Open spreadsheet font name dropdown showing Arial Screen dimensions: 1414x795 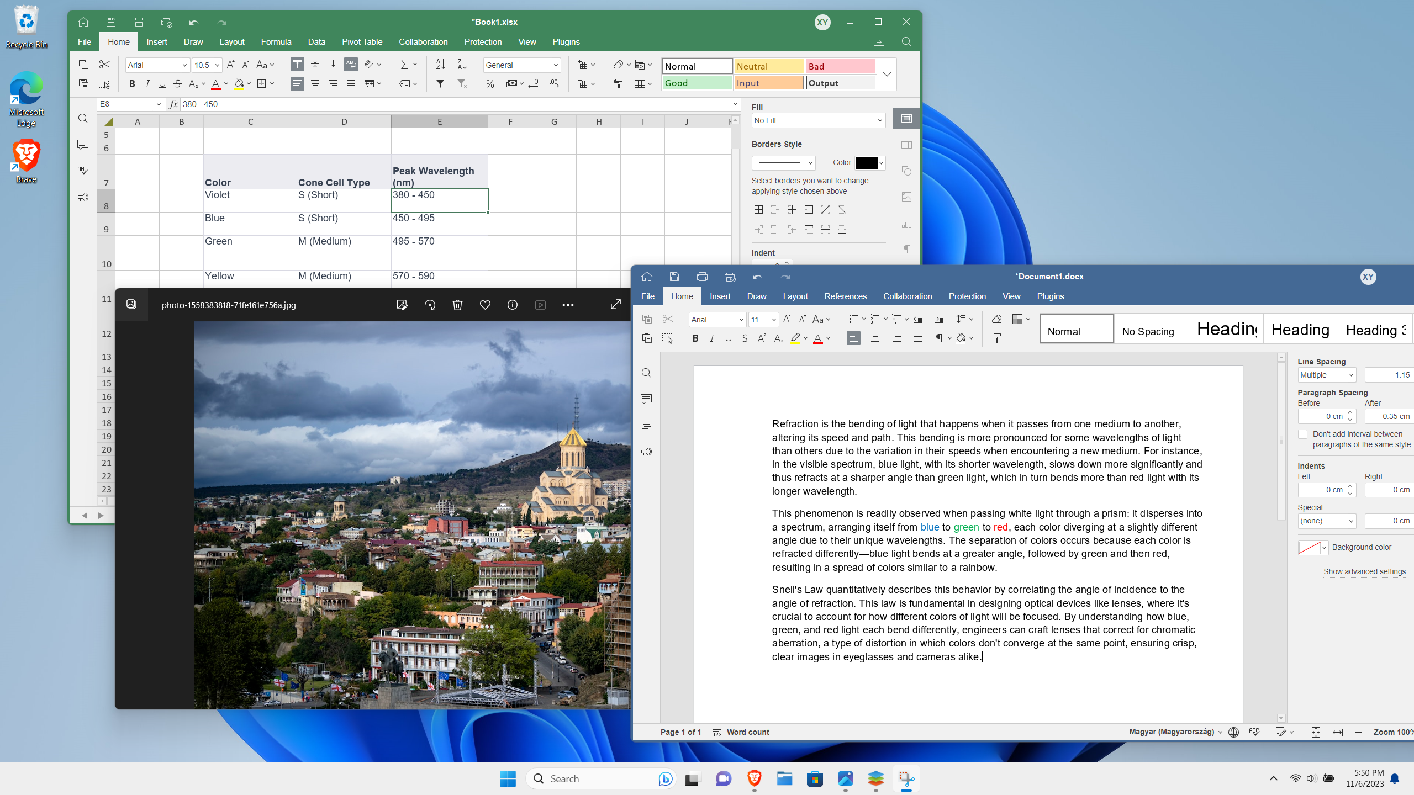click(157, 65)
